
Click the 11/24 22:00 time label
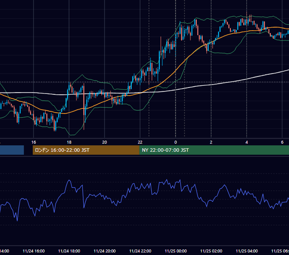(140, 251)
